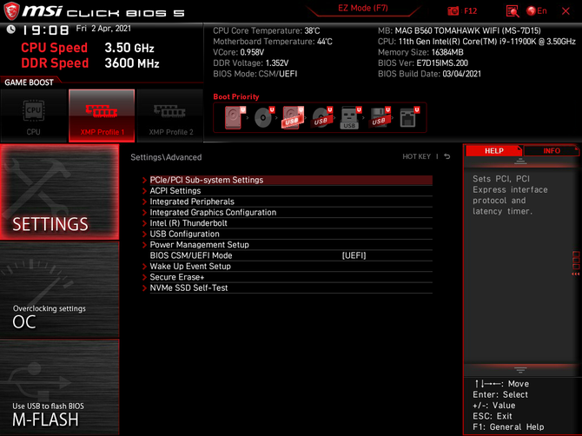Click the 19:08 clock time
This screenshot has width=582, height=436.
pyautogui.click(x=45, y=30)
